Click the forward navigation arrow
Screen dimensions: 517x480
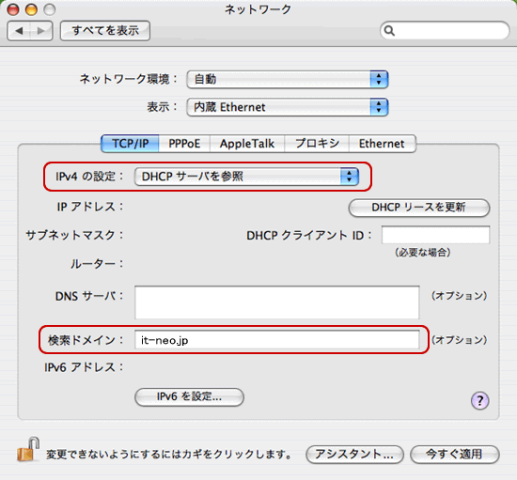click(x=41, y=31)
